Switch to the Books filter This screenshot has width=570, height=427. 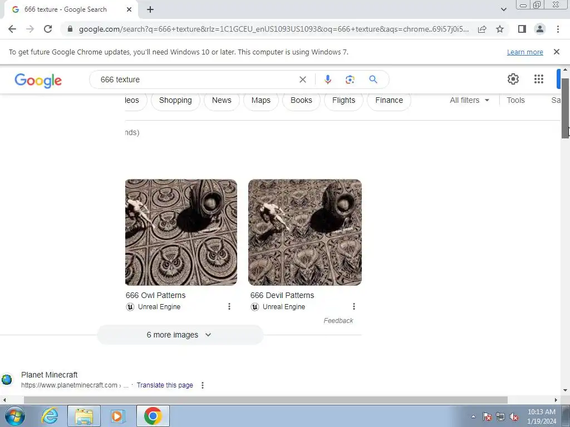(x=301, y=101)
